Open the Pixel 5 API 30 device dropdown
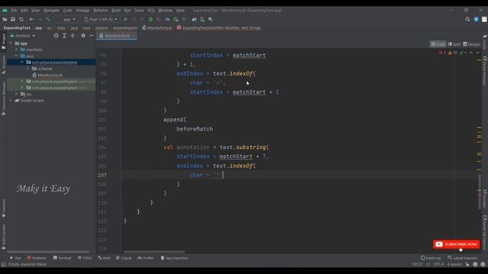This screenshot has width=488, height=274. pos(101,19)
